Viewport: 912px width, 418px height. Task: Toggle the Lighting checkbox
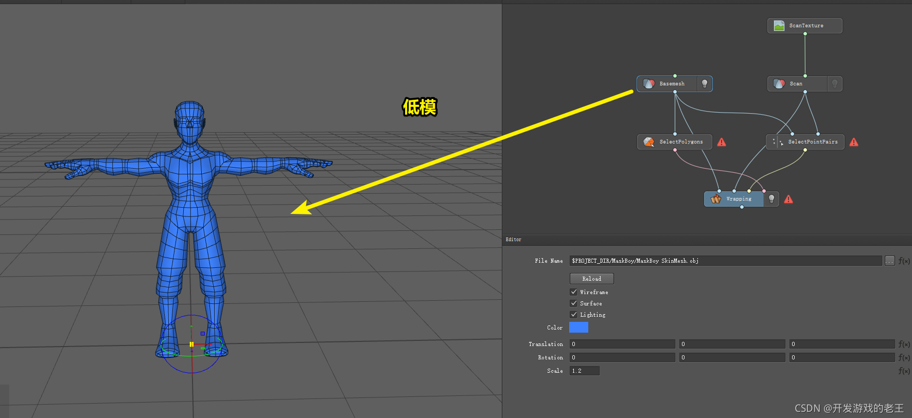pyautogui.click(x=573, y=315)
